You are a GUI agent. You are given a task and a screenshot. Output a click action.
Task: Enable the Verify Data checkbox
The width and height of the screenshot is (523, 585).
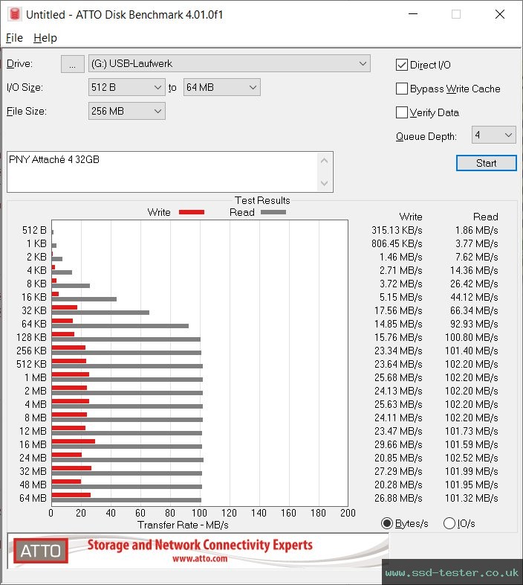click(402, 112)
